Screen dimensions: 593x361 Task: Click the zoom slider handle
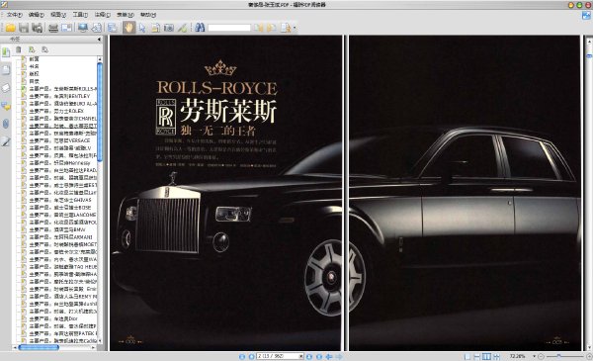point(558,356)
